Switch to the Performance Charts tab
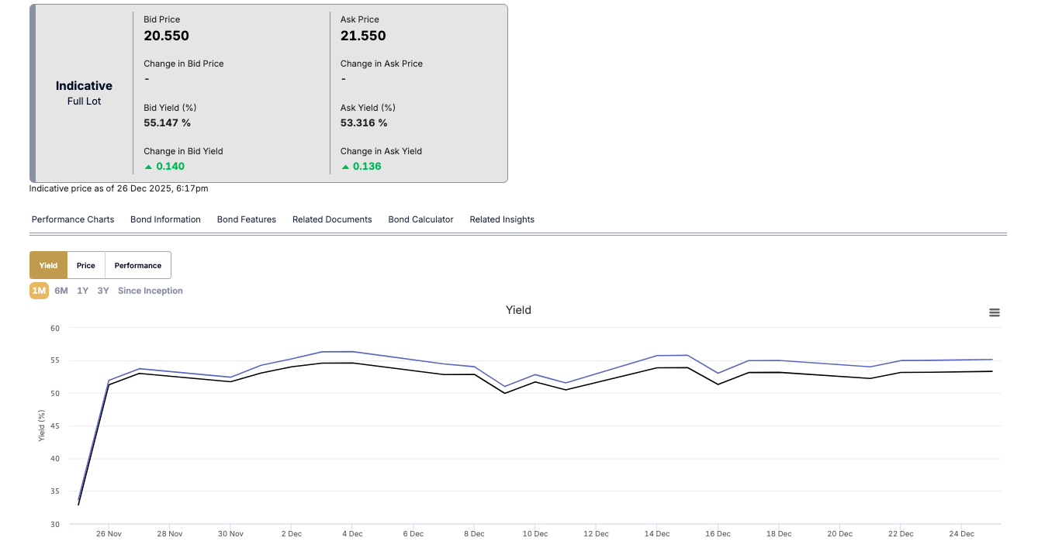Image resolution: width=1038 pixels, height=548 pixels. 73,219
